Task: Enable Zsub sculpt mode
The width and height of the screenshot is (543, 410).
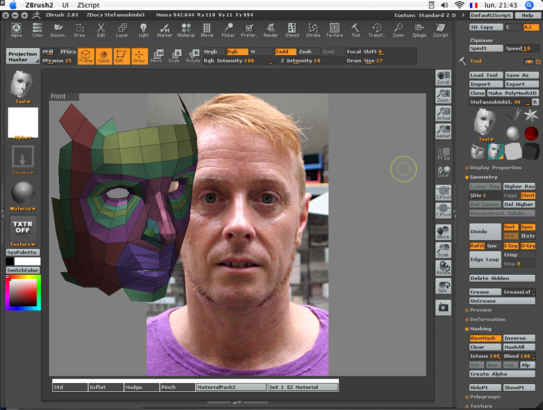Action: pos(308,51)
